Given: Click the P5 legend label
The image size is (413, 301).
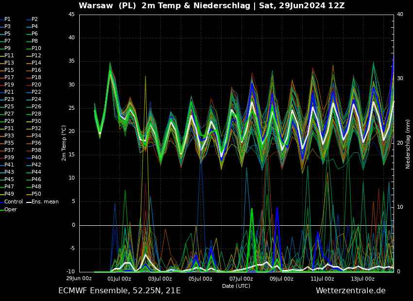Looking at the screenshot, I should 7,33.
